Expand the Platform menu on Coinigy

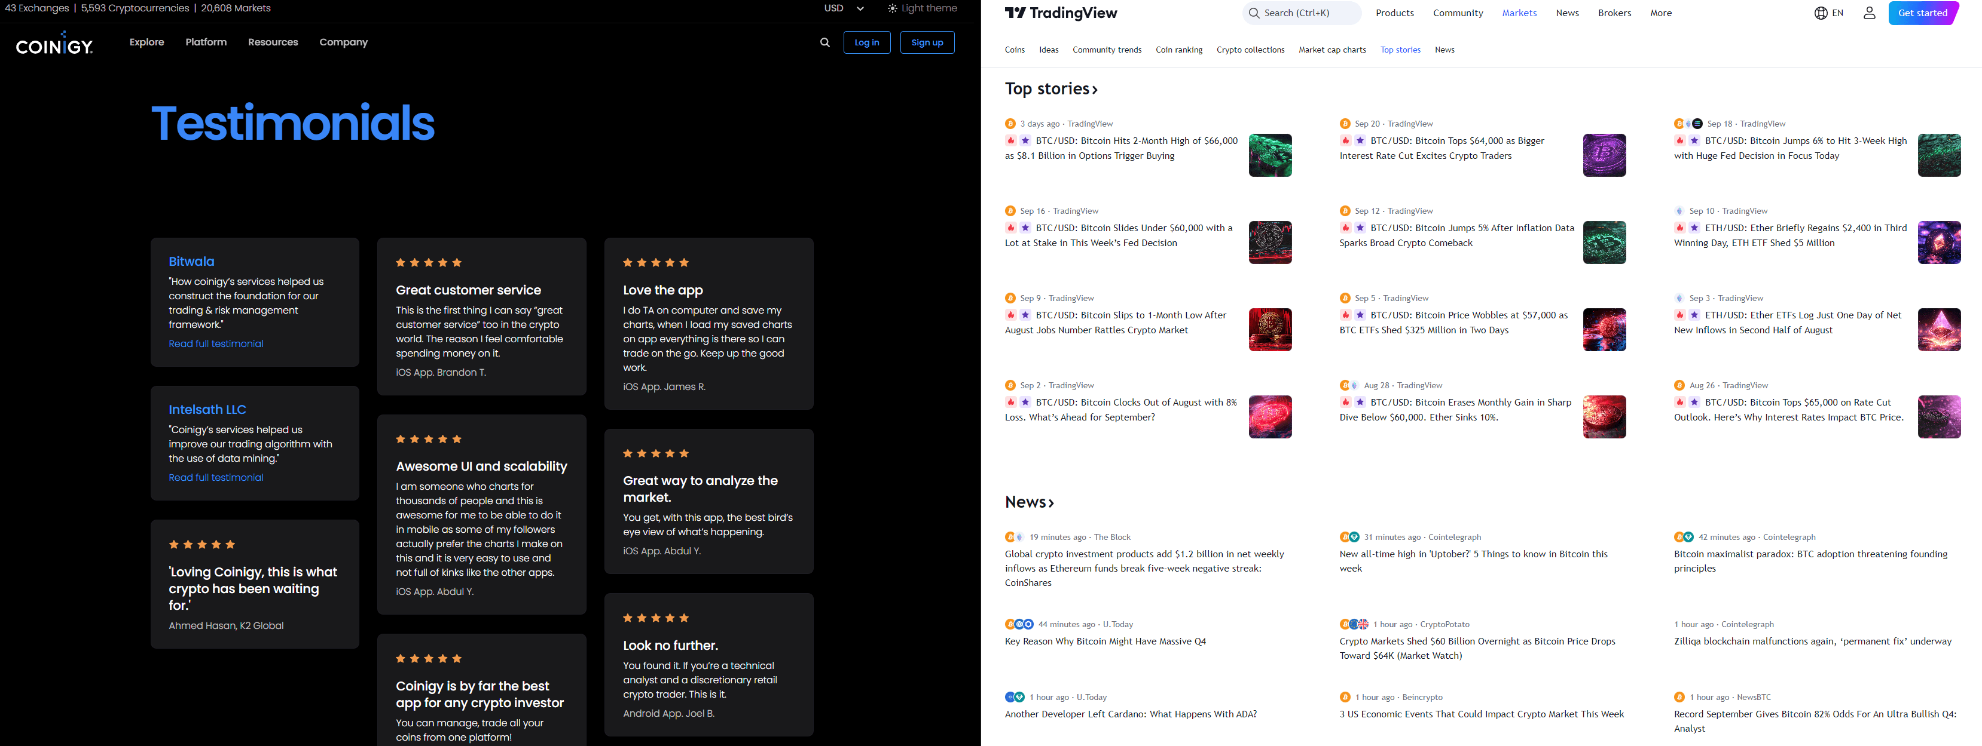206,42
